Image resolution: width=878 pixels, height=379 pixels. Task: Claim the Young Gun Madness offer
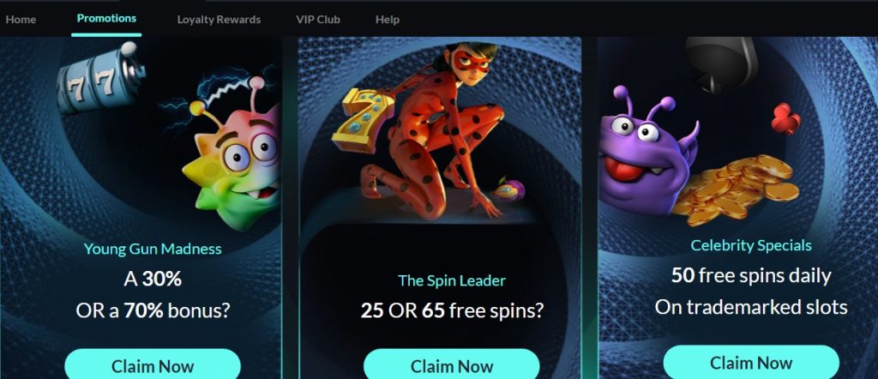point(153,365)
